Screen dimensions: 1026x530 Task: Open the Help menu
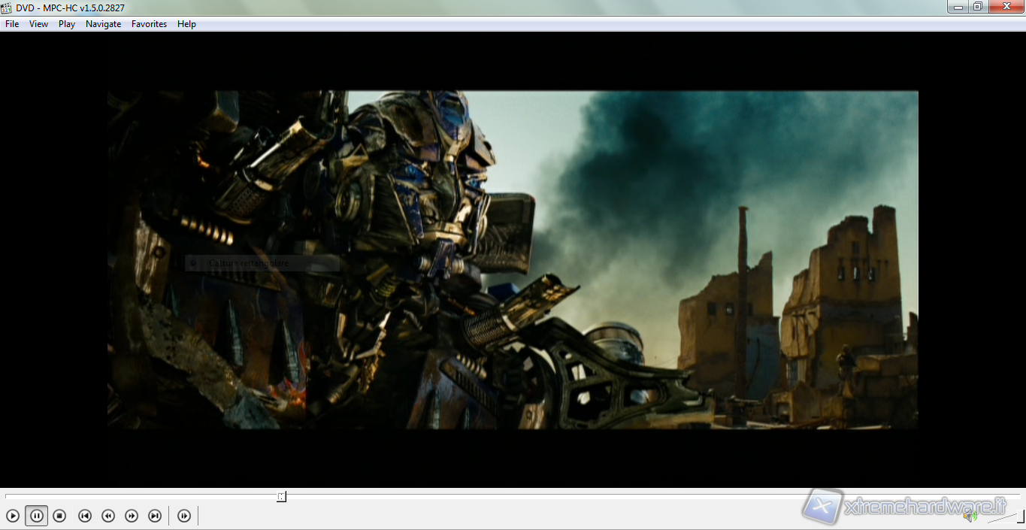(x=186, y=24)
